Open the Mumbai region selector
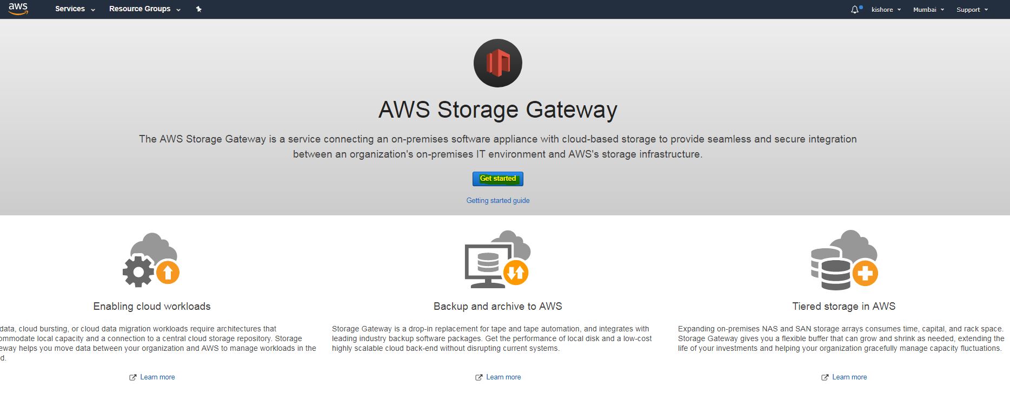 click(928, 10)
